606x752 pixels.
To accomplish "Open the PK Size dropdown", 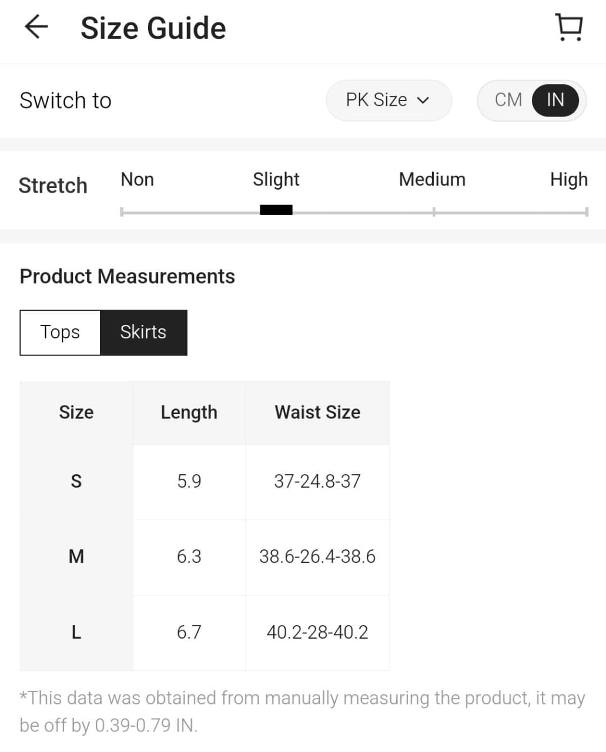I will point(388,100).
